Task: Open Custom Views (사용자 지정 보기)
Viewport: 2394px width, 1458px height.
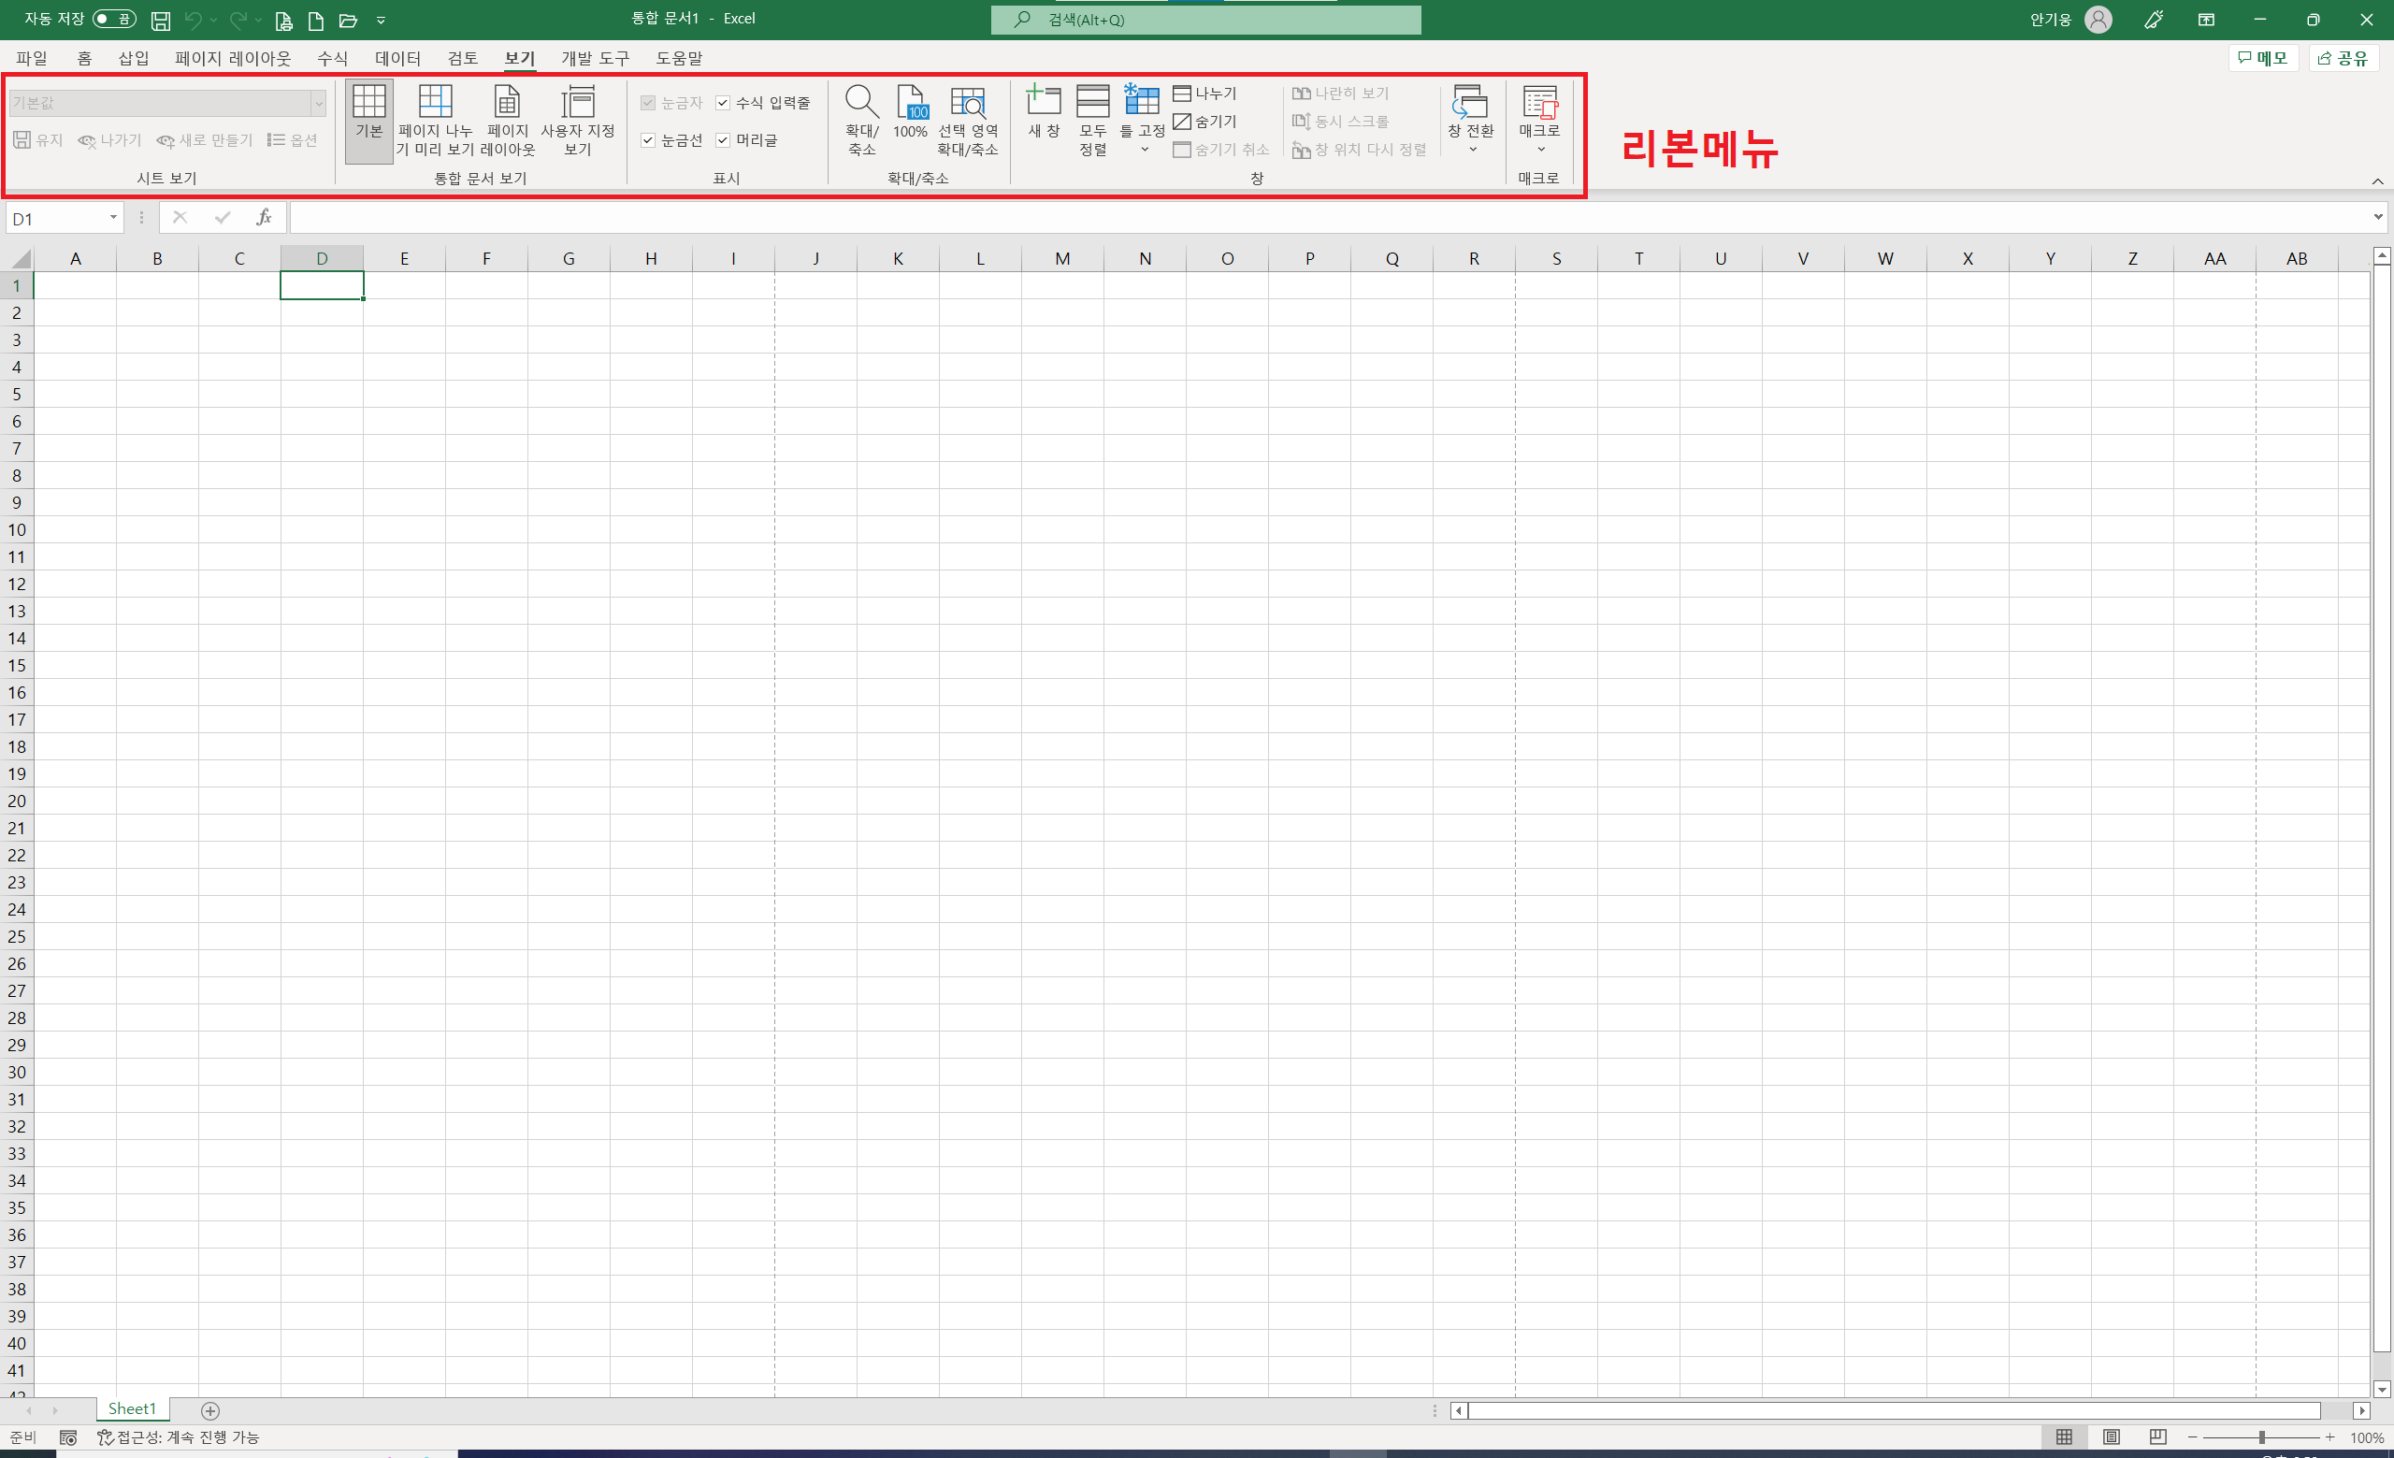Action: (x=577, y=102)
